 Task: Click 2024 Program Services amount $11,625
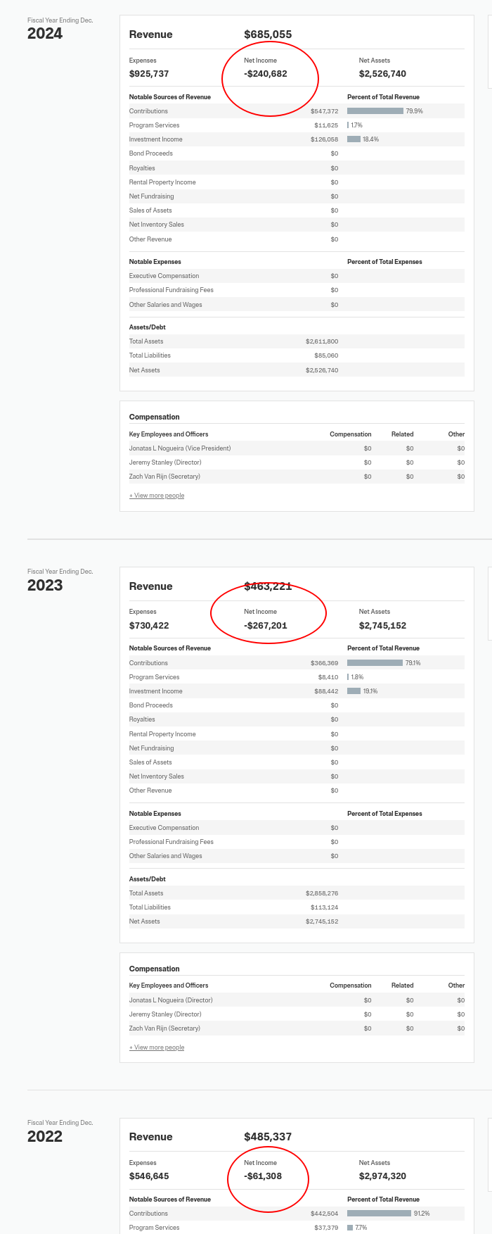326,125
